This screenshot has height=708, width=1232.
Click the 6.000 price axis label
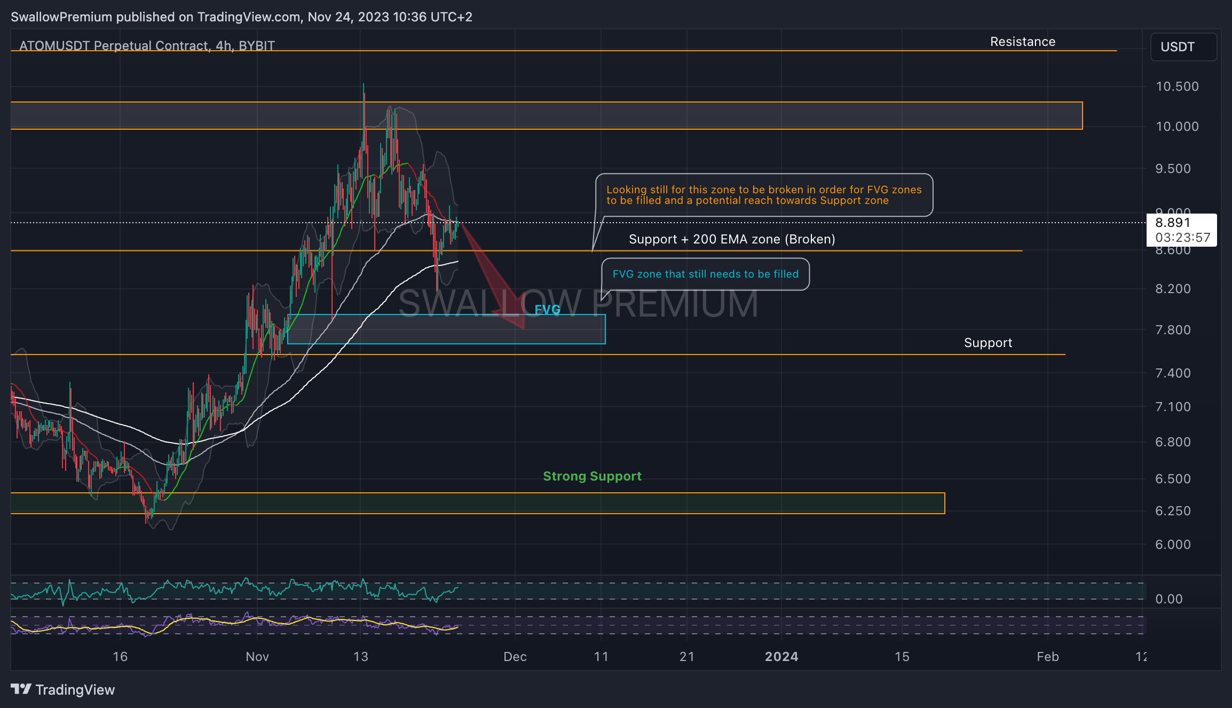coord(1173,545)
